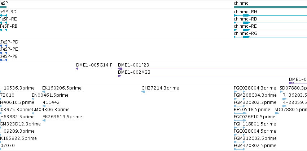Select the FGM208C04.3prime EST label
The width and height of the screenshot is (307, 151).
pos(255,95)
